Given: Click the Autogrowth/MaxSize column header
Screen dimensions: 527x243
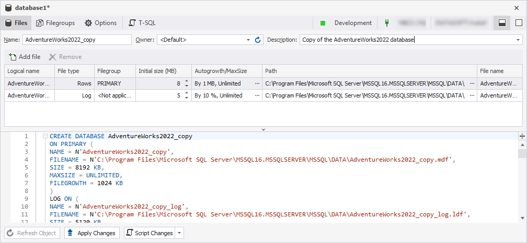Looking at the screenshot, I should [227, 71].
